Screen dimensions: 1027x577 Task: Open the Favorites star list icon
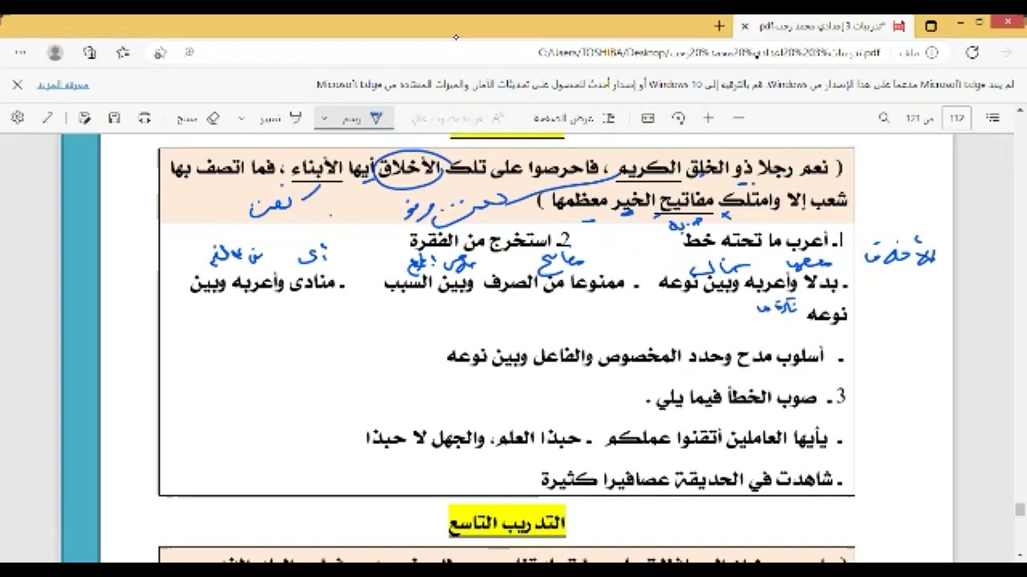coord(123,53)
